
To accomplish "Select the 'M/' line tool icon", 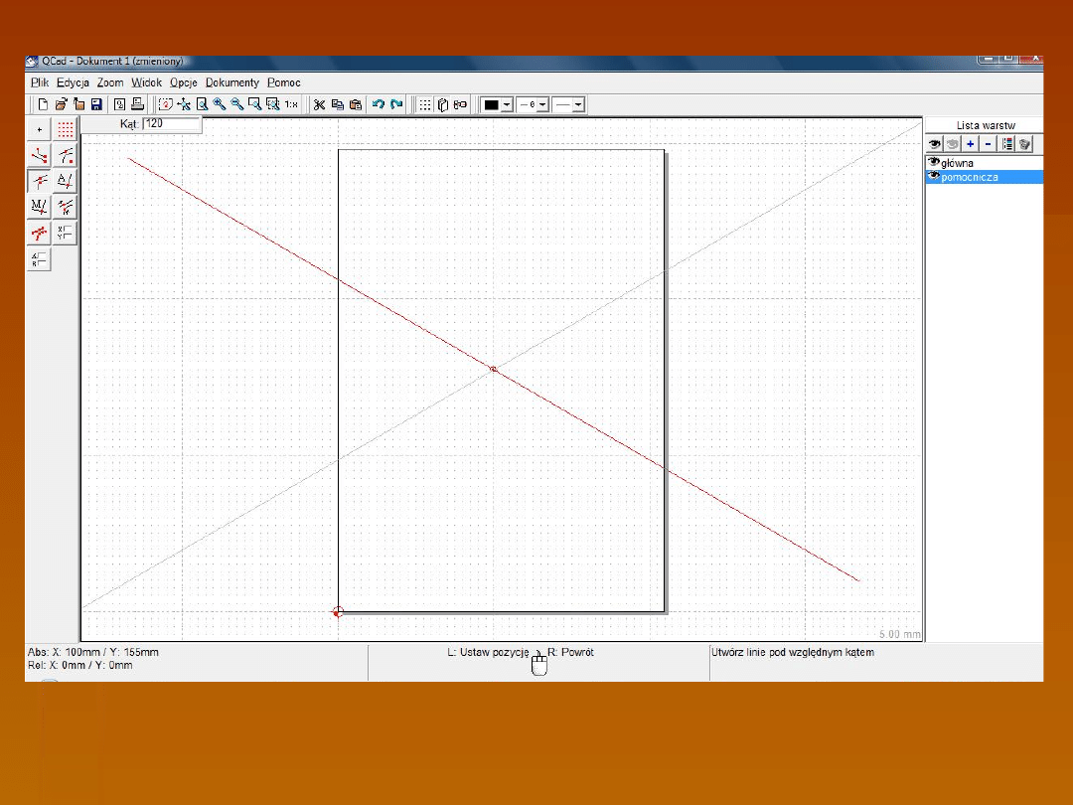I will pos(39,207).
